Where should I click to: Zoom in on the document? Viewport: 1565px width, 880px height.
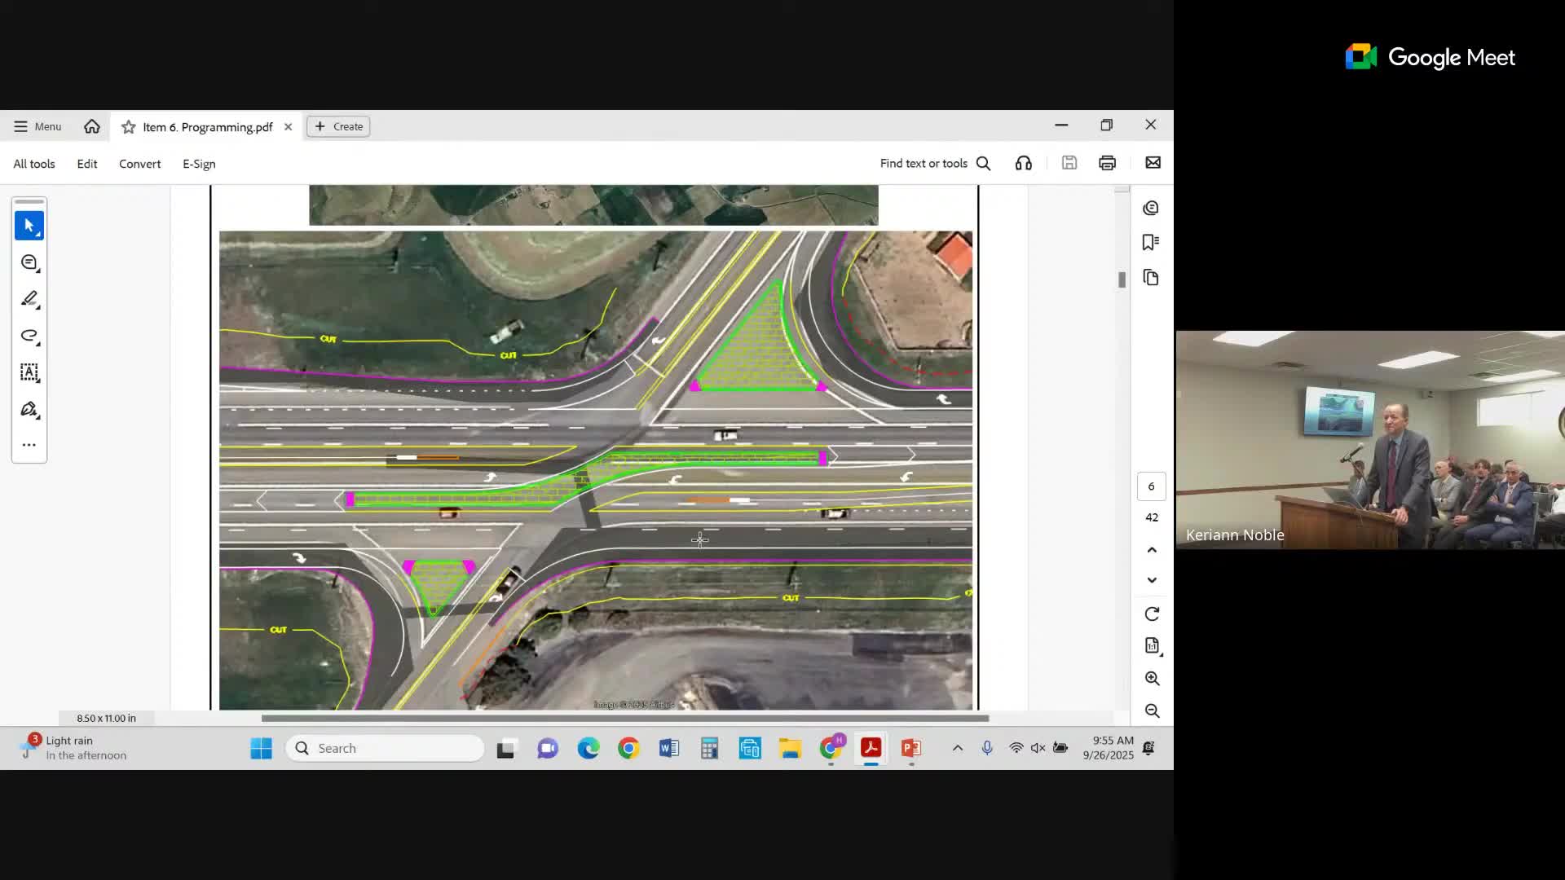coord(1152,678)
